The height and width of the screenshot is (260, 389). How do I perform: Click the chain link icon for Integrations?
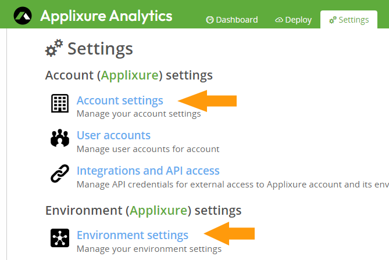click(x=60, y=174)
